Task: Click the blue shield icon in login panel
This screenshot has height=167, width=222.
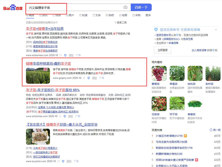Action: click(156, 30)
